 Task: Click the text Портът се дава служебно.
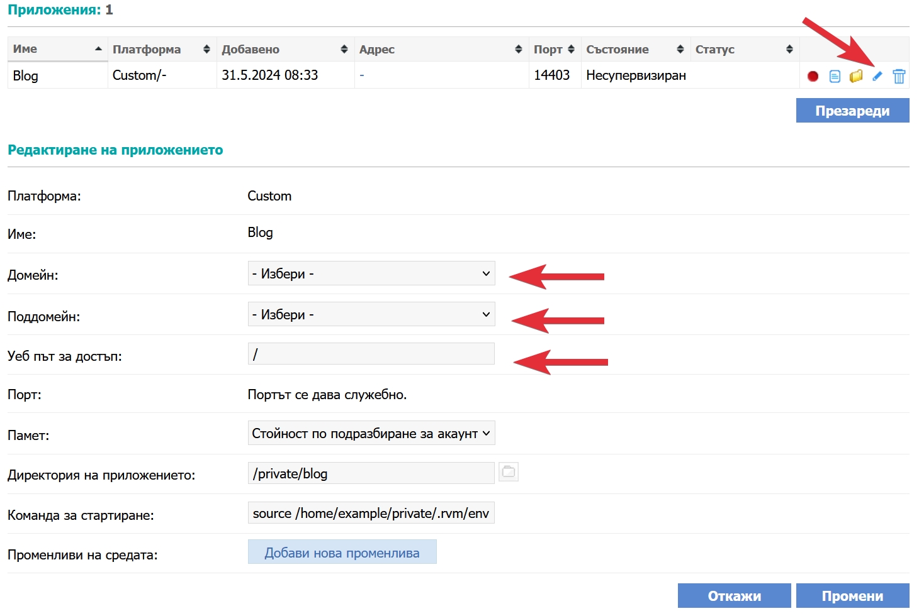(x=327, y=395)
